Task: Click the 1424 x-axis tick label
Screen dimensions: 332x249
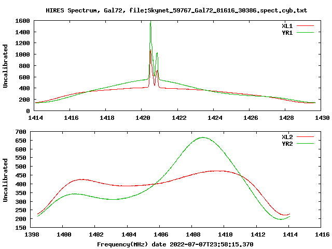Action: click(215, 118)
